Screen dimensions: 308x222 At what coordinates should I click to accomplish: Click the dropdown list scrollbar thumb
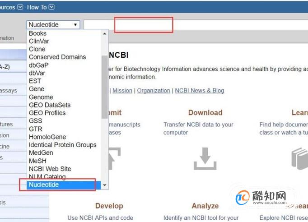pyautogui.click(x=105, y=87)
